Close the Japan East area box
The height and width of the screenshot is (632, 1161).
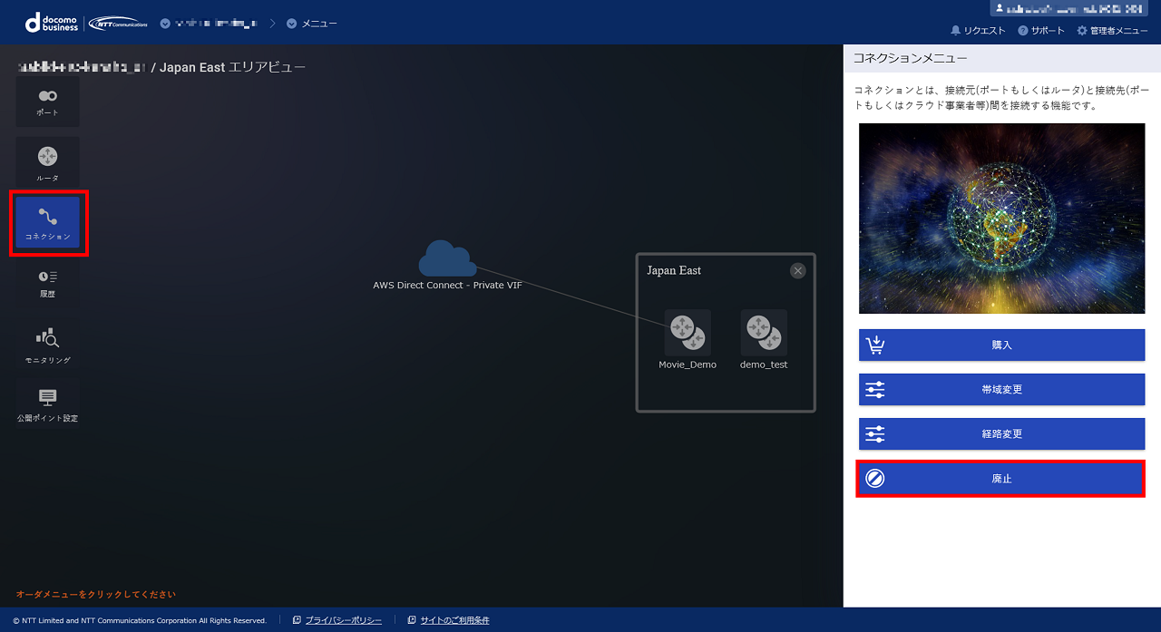(x=797, y=270)
